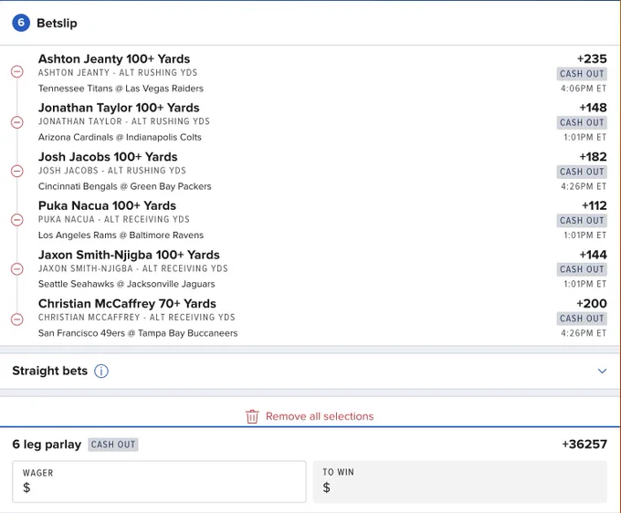Select the Jonathan Taylor 100+ Yards title
This screenshot has width=621, height=513.
119,108
